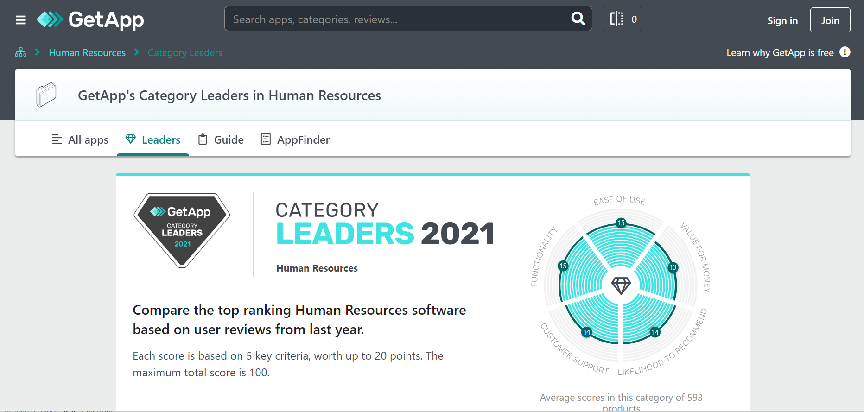Open the app comparison icon
This screenshot has height=412, width=864.
tap(616, 19)
